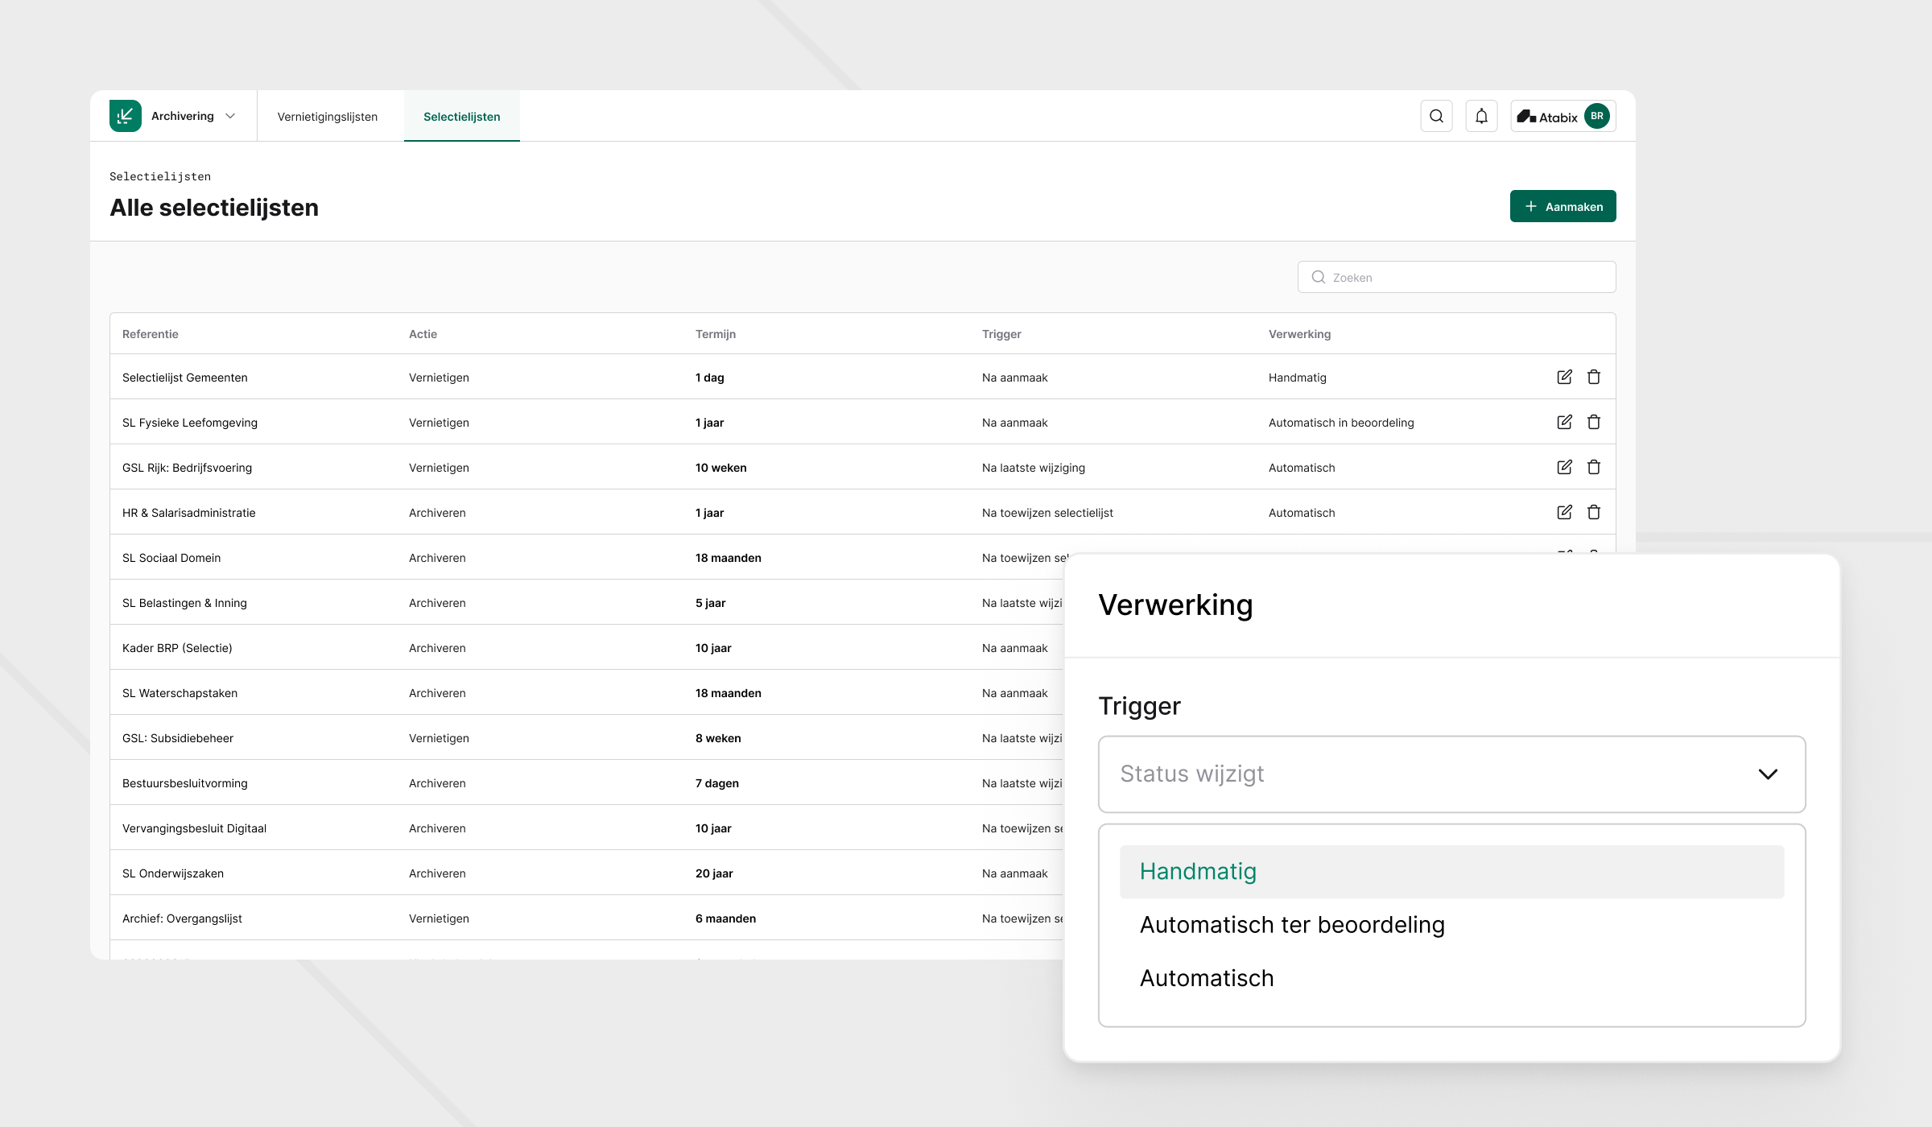The width and height of the screenshot is (1932, 1127).
Task: Click the Aanmaken button
Action: click(x=1562, y=206)
